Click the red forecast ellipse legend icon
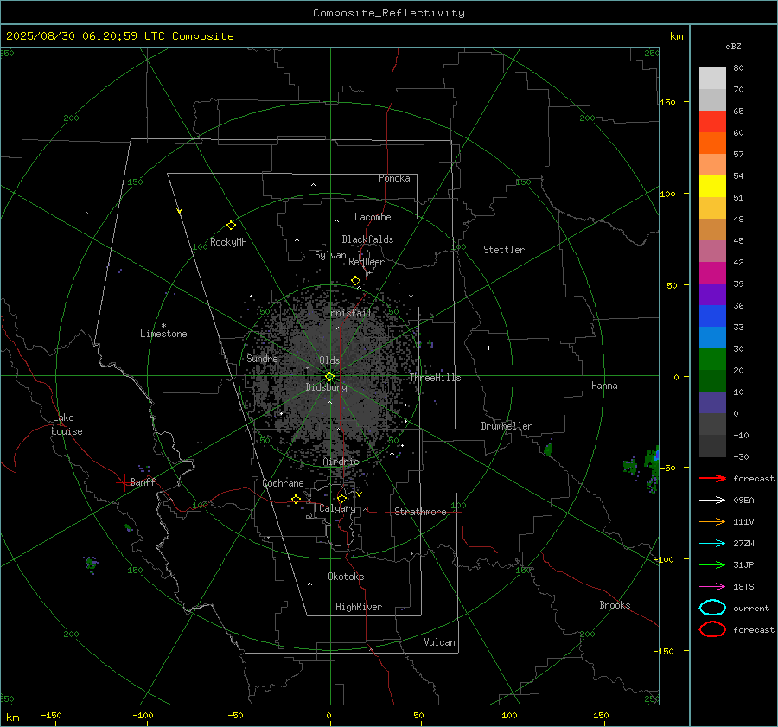The image size is (778, 727). [x=712, y=629]
